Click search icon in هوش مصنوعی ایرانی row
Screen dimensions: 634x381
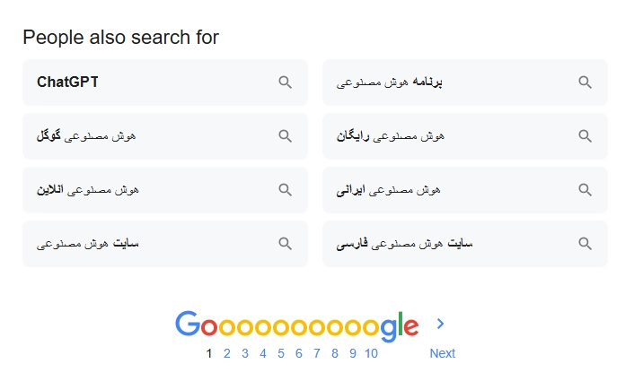pyautogui.click(x=585, y=190)
